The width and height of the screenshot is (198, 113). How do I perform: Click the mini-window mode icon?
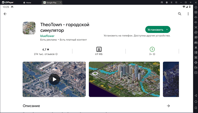(x=176, y=2)
